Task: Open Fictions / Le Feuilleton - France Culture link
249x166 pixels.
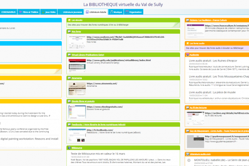Action: (208, 20)
